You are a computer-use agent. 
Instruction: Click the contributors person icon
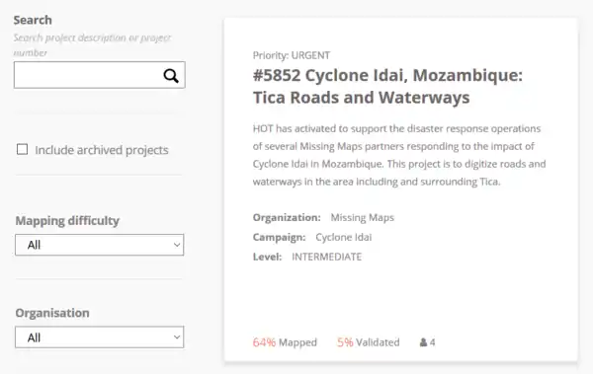tap(423, 342)
